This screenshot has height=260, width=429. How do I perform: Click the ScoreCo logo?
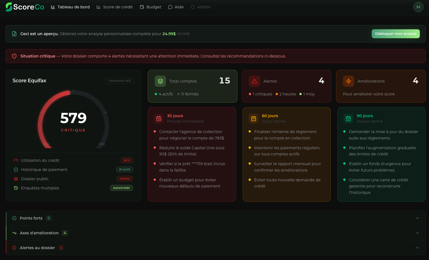coord(25,7)
